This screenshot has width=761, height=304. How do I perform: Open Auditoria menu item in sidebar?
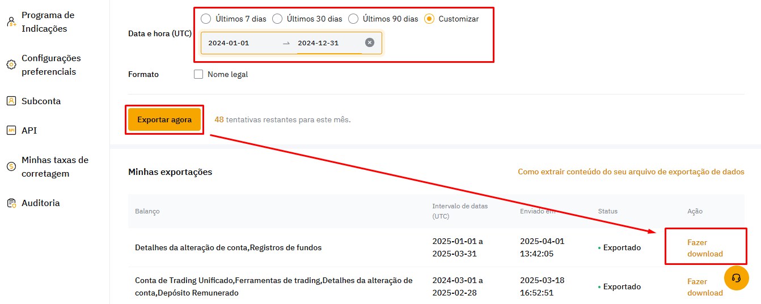[40, 203]
